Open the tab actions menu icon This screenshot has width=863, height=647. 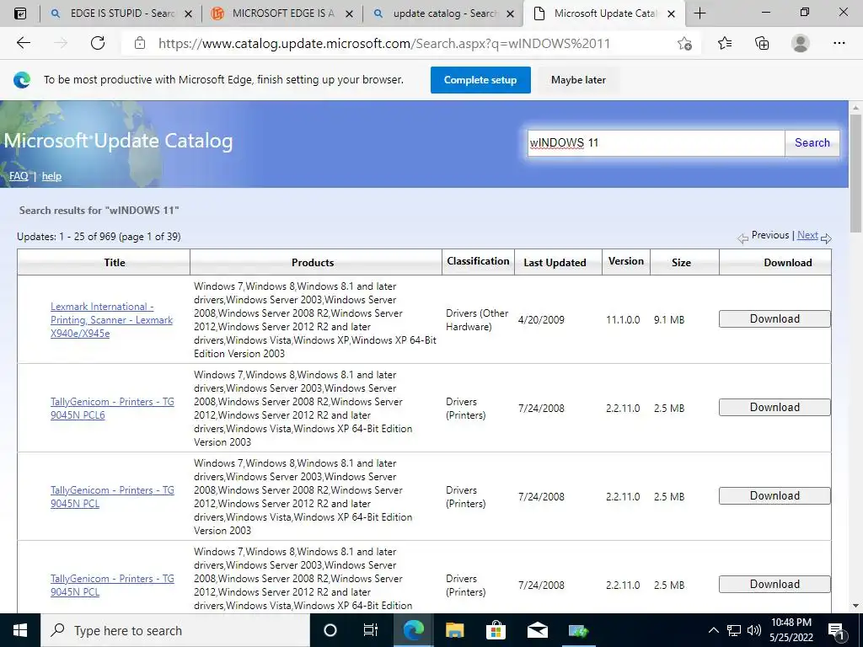[20, 13]
